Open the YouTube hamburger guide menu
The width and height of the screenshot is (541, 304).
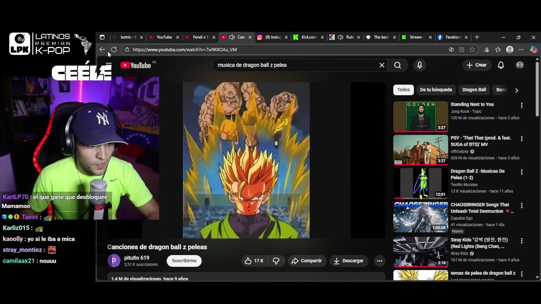pyautogui.click(x=109, y=65)
